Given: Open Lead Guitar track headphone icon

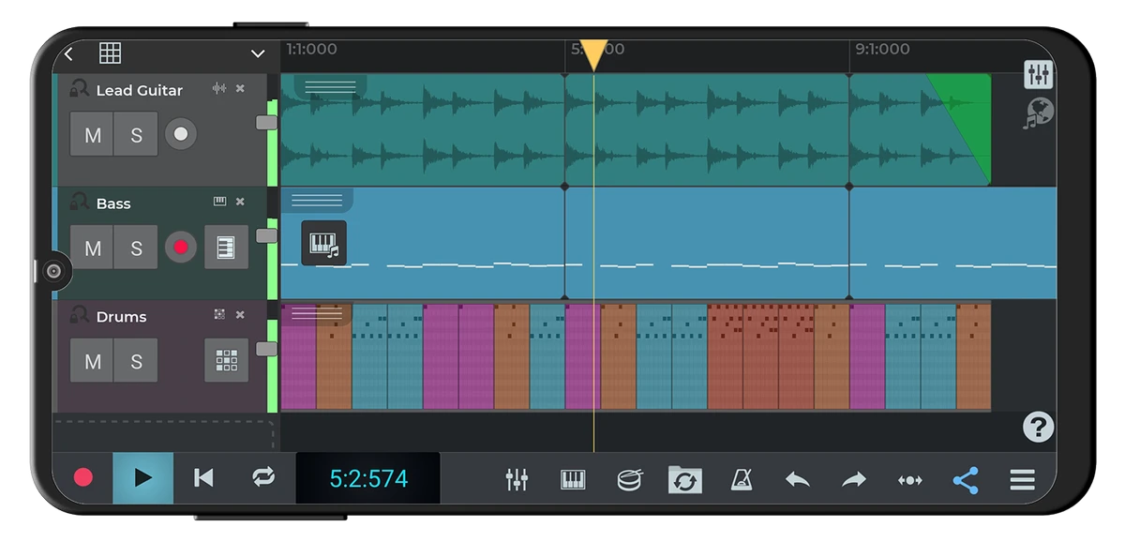Looking at the screenshot, I should (79, 89).
